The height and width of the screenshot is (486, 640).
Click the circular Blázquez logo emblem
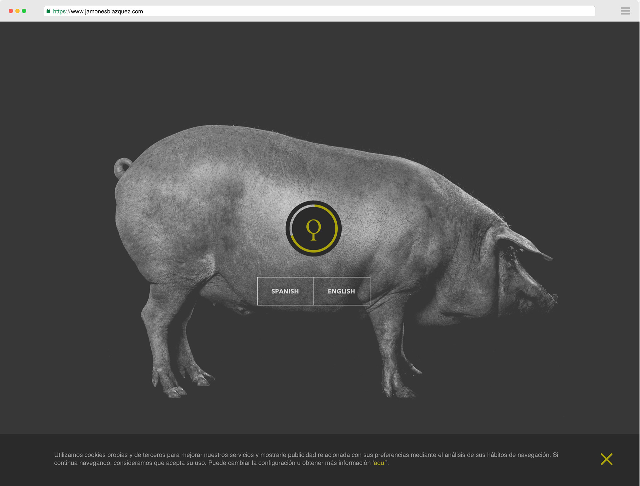(313, 229)
